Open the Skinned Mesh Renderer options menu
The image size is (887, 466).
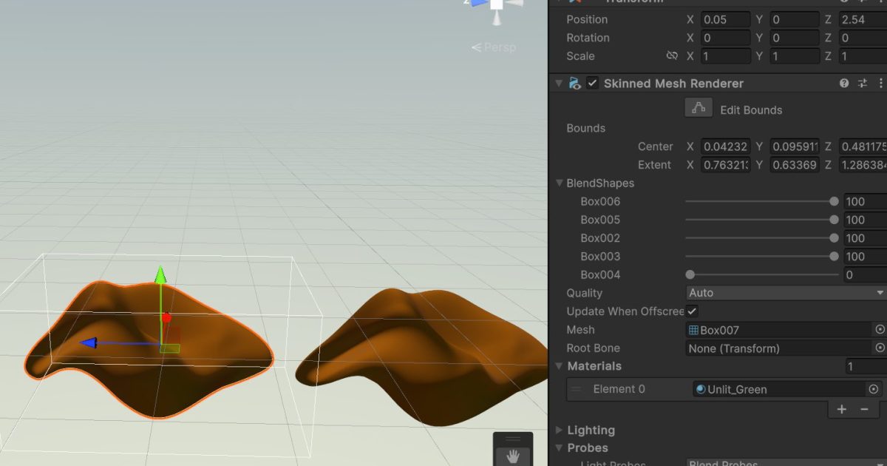(x=880, y=83)
